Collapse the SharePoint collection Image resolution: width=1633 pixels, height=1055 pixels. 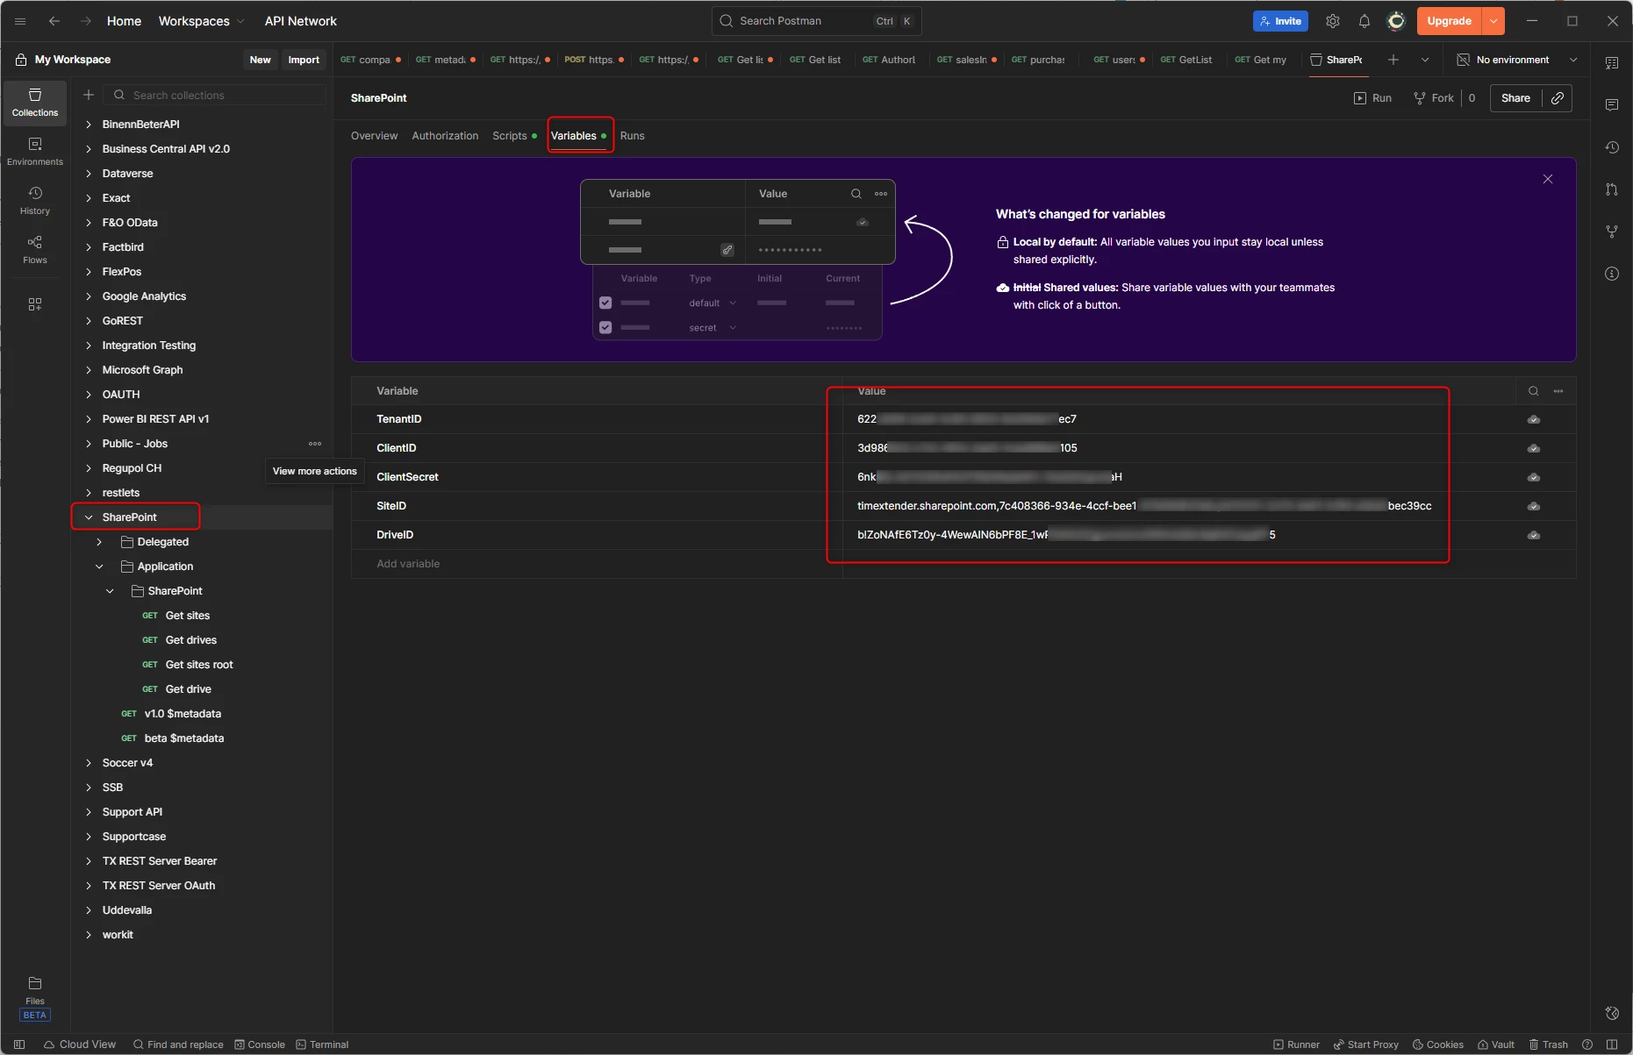point(89,517)
